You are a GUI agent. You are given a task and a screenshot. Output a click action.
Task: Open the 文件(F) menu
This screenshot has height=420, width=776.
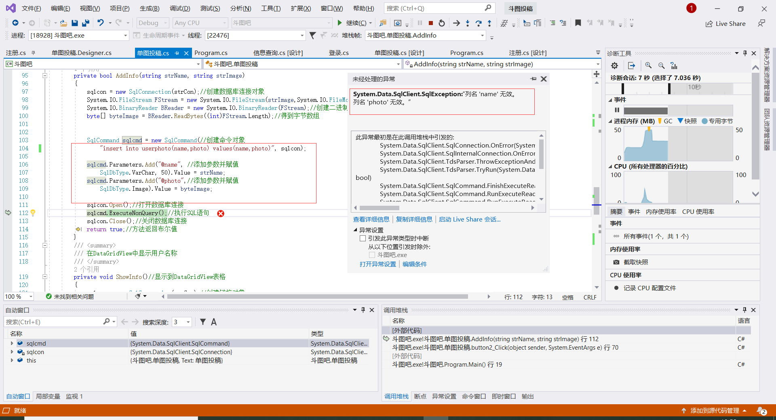[31, 8]
